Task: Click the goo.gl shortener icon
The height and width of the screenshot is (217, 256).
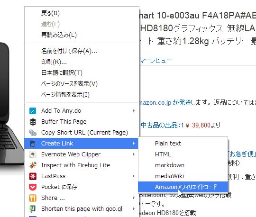Action: click(x=32, y=209)
